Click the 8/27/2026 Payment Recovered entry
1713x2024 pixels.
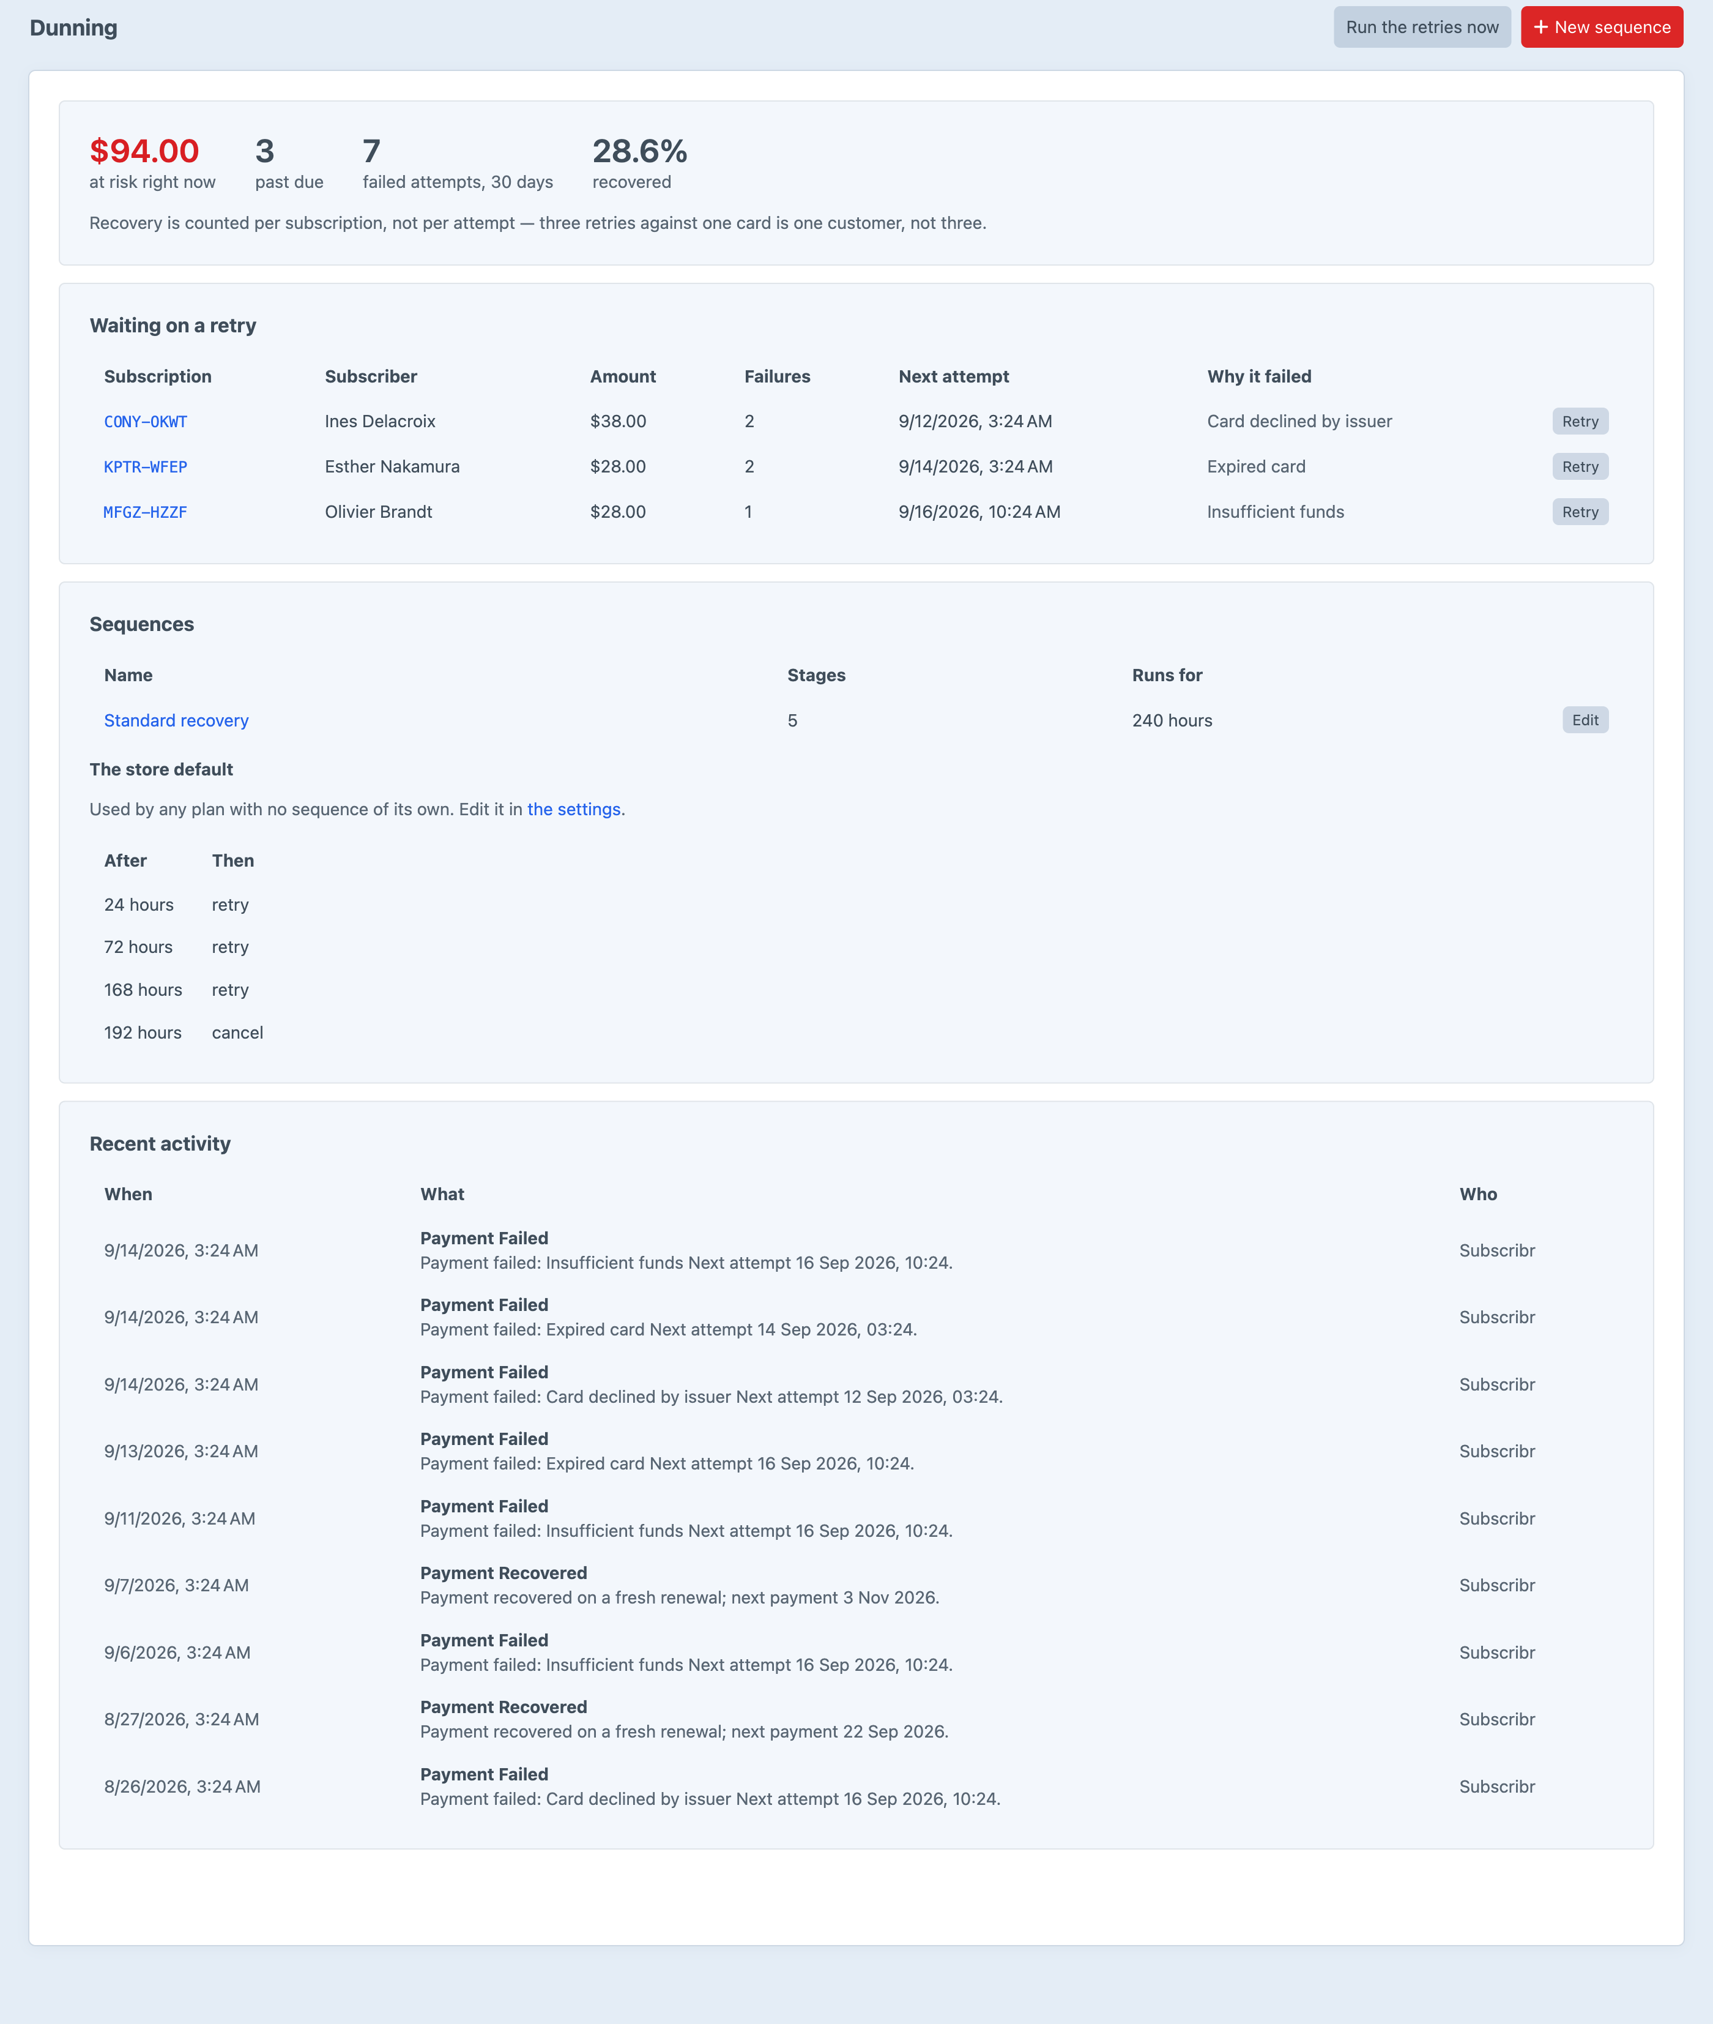pos(855,1720)
